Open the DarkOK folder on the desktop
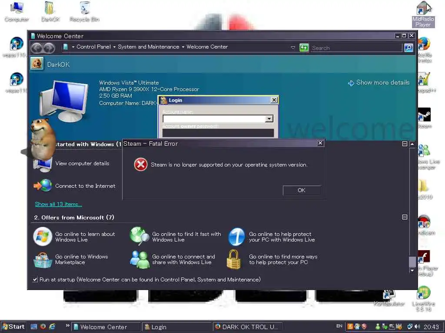The height and width of the screenshot is (333, 445). click(x=50, y=11)
